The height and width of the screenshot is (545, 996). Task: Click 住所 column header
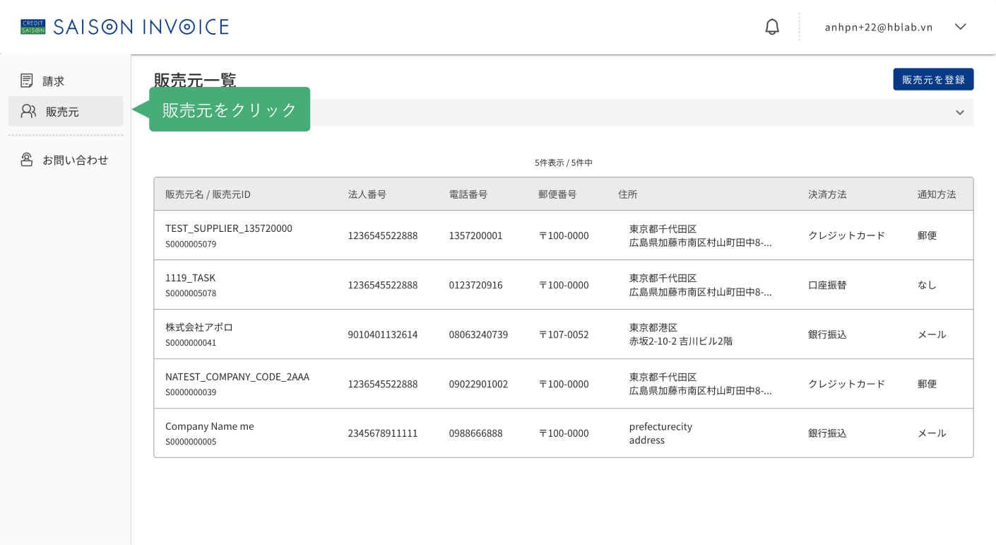pos(628,194)
